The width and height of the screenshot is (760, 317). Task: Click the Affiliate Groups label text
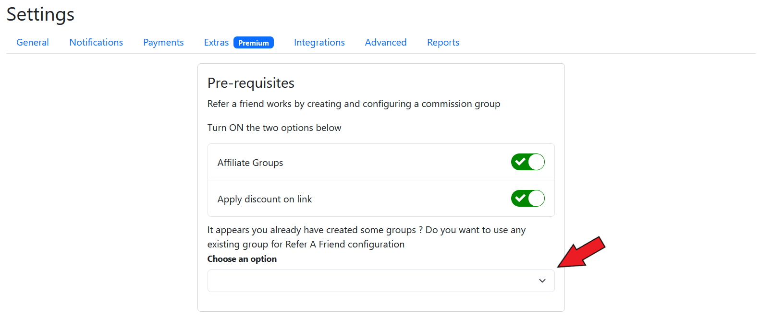click(250, 163)
